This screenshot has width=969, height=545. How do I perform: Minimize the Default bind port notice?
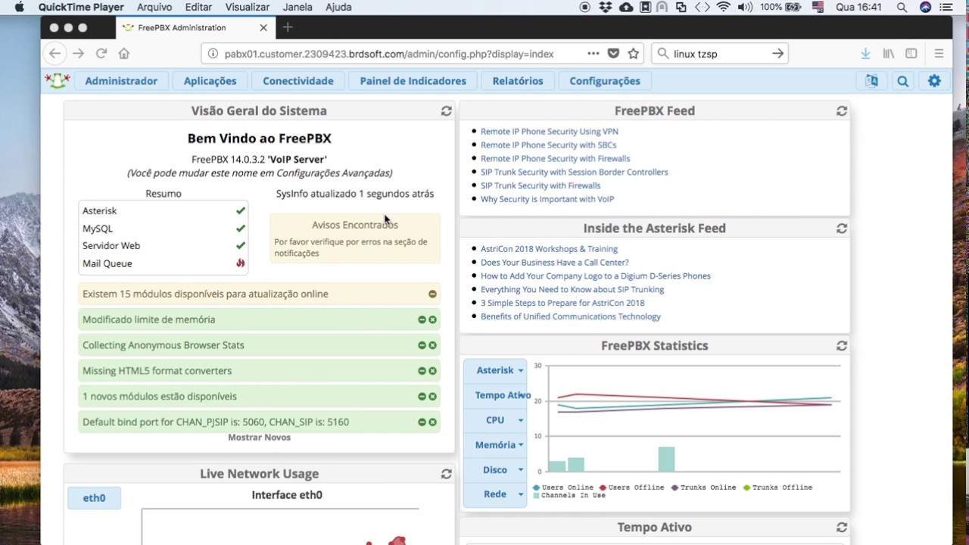tap(422, 422)
